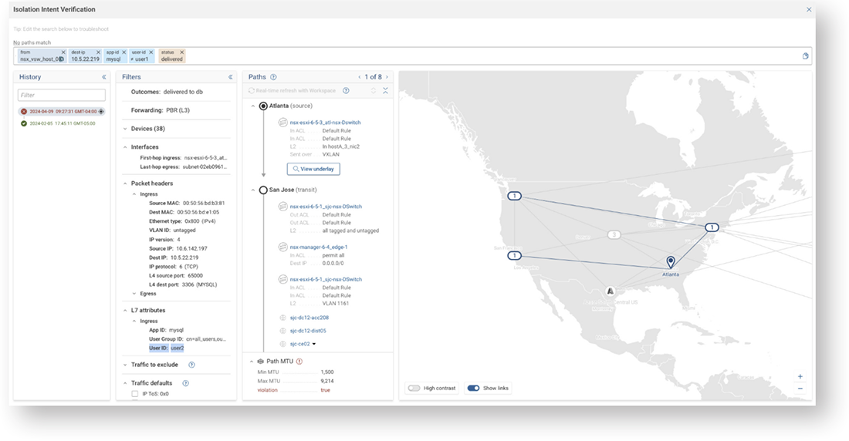The height and width of the screenshot is (441, 849).
Task: Select the 2024-02-05 history entry
Action: tap(62, 123)
